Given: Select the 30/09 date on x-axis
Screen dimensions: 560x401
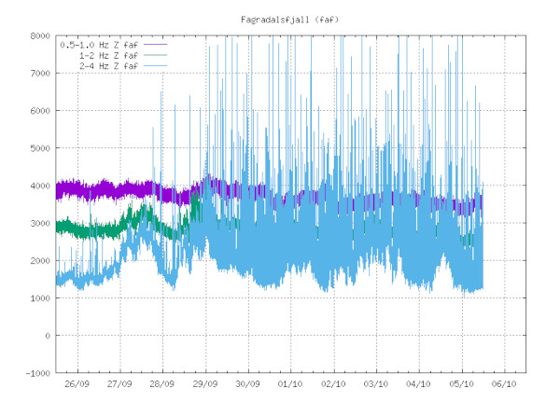Looking at the screenshot, I should pos(247,383).
